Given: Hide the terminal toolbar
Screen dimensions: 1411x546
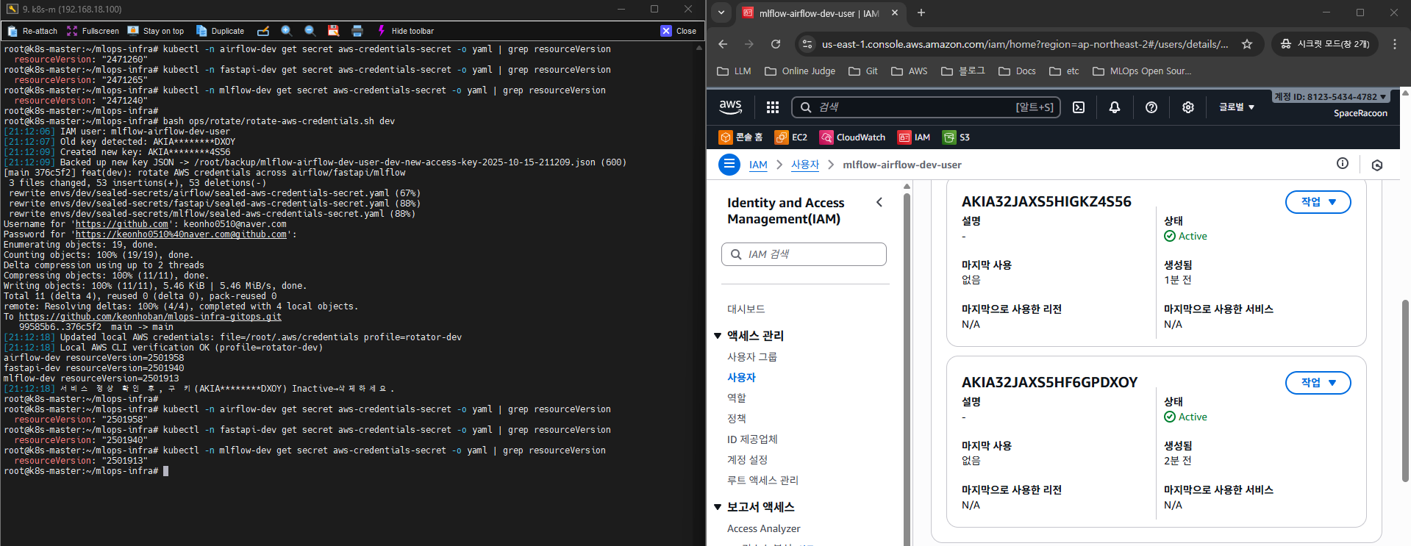Looking at the screenshot, I should click(405, 31).
